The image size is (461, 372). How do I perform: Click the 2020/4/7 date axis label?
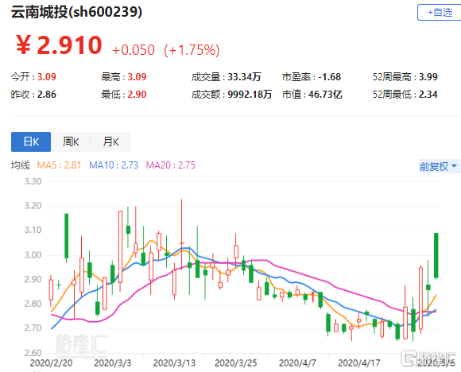(x=297, y=363)
